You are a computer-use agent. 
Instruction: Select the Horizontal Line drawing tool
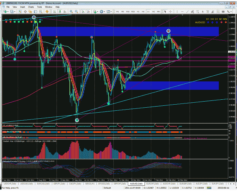(182, 11)
